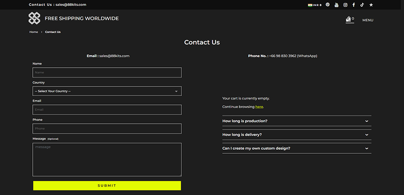Go to Home breadcrumb link

(x=34, y=32)
